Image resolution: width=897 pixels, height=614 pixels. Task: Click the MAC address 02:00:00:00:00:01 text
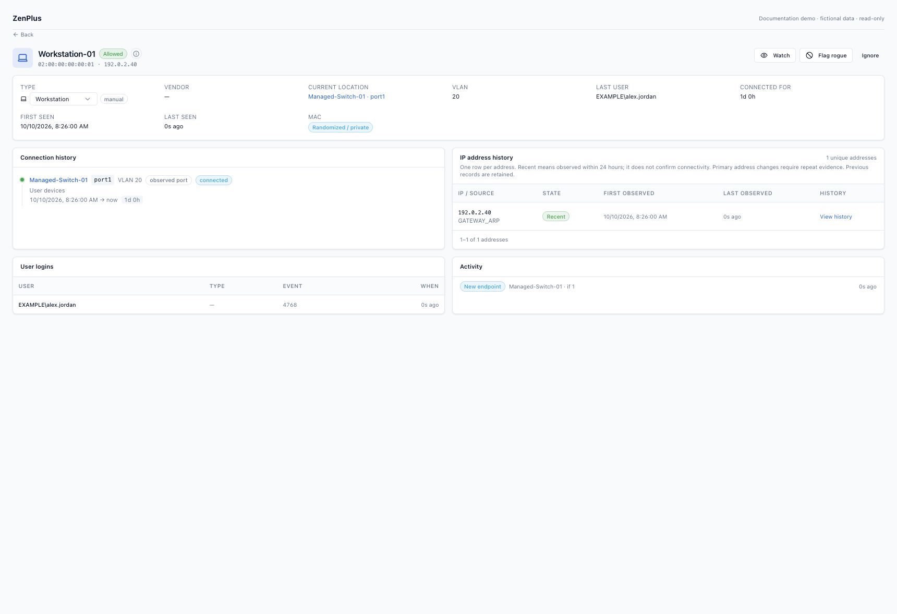pyautogui.click(x=66, y=65)
